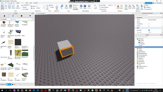163x92 pixels.
Task: Switch to the TEST ribbon tab
Action: (27, 3)
